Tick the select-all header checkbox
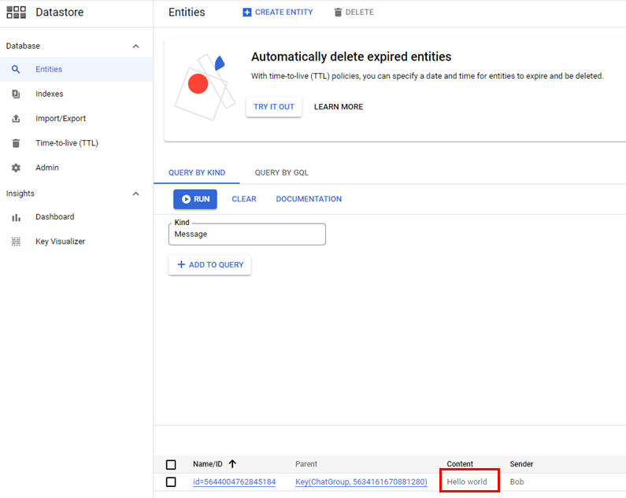 click(x=171, y=465)
